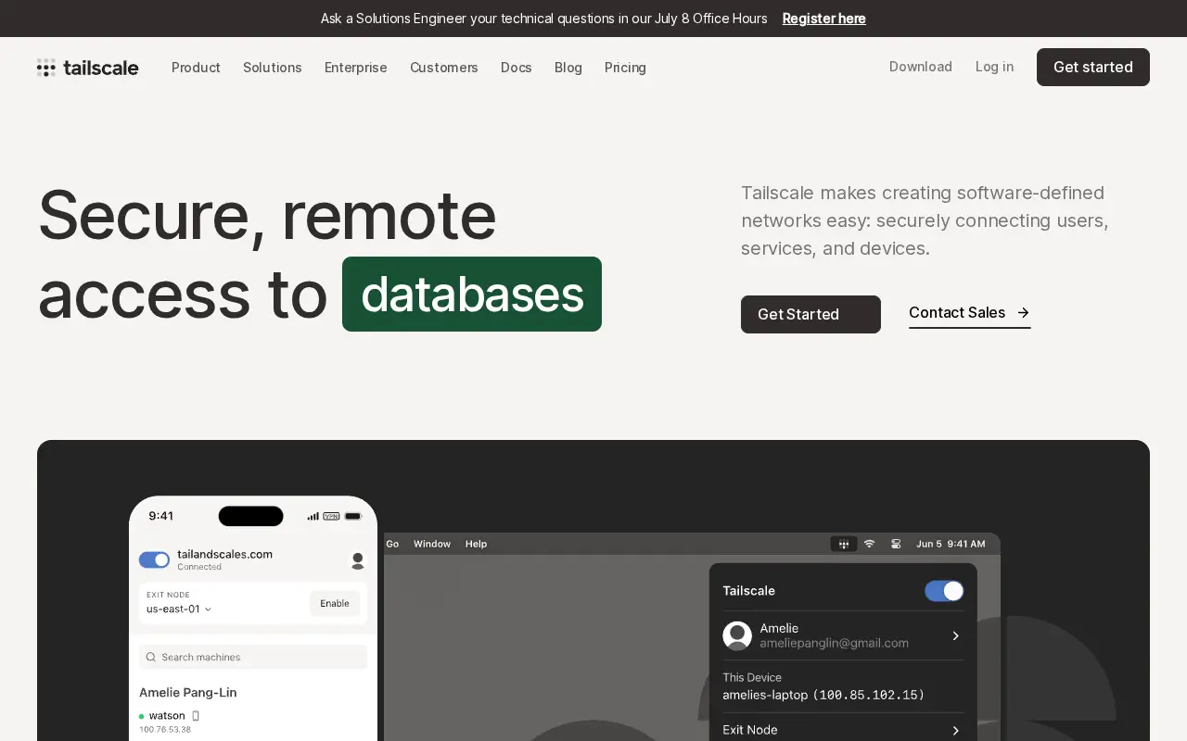Click the phone device icon beside watson
This screenshot has width=1187, height=741.
pyautogui.click(x=196, y=716)
